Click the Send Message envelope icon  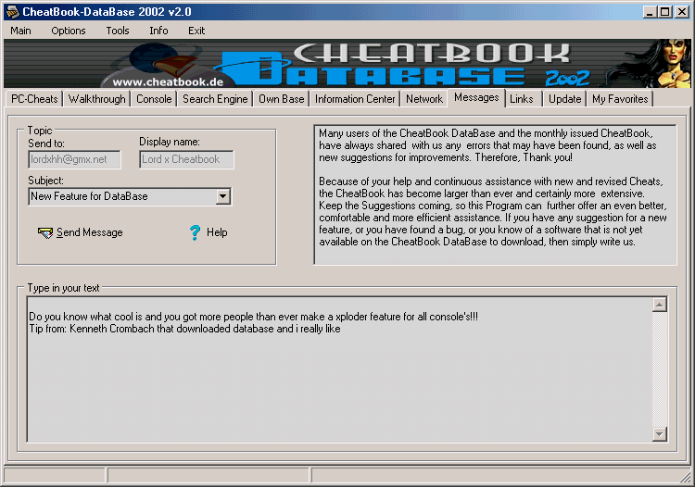[x=44, y=232]
